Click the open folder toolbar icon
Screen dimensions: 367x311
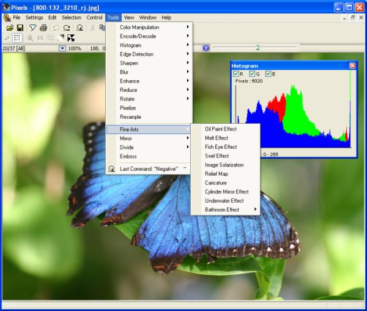point(10,28)
